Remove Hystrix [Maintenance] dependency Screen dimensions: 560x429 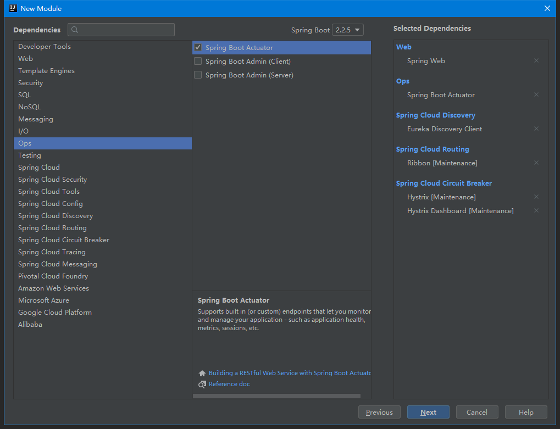pos(536,197)
